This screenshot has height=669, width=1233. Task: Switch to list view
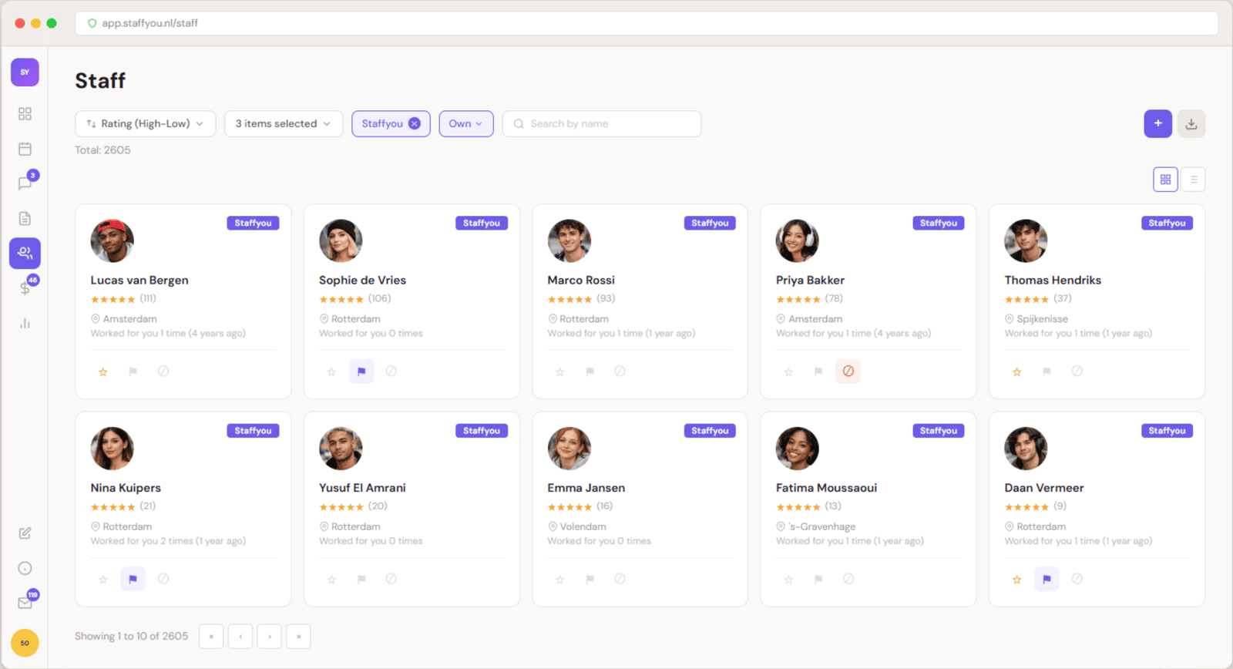click(1193, 180)
